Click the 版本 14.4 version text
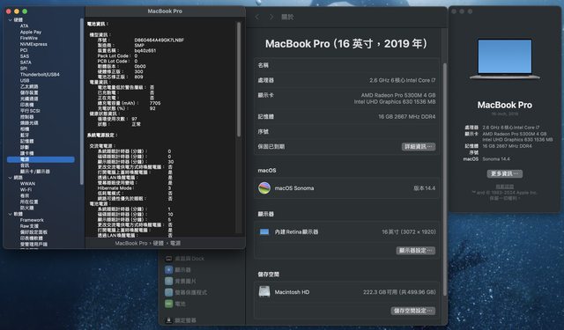Image resolution: width=564 pixels, height=330 pixels. (425, 188)
